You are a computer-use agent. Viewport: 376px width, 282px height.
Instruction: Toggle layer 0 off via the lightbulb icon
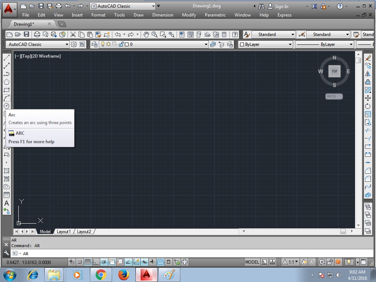tap(103, 43)
